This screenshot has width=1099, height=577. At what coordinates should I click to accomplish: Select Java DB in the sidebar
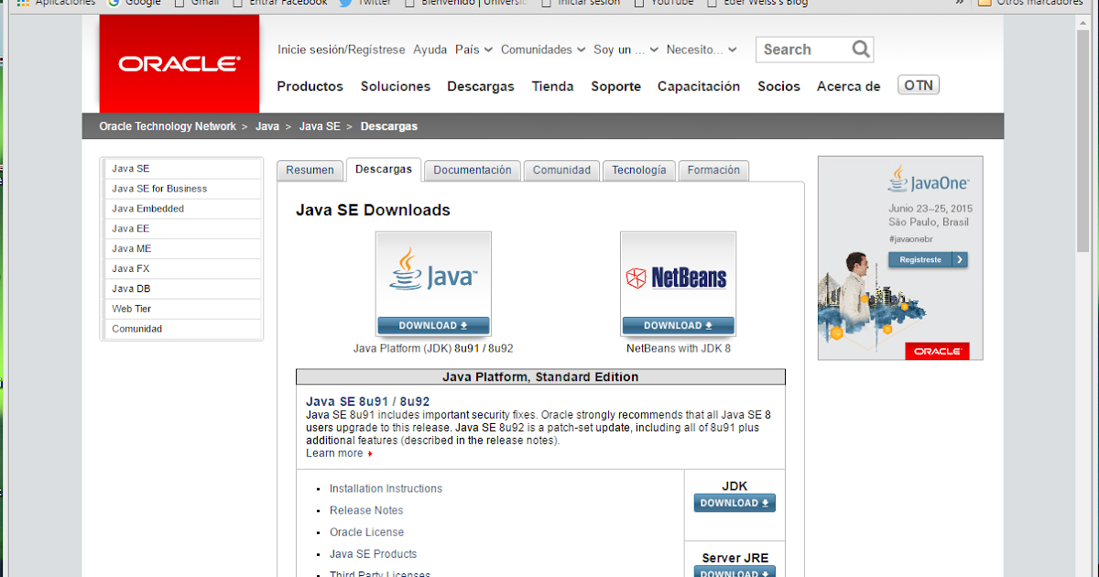tap(183, 289)
